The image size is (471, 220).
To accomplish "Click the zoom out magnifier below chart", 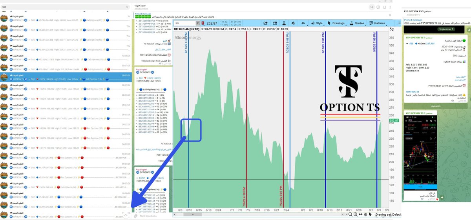I will coord(351,215).
